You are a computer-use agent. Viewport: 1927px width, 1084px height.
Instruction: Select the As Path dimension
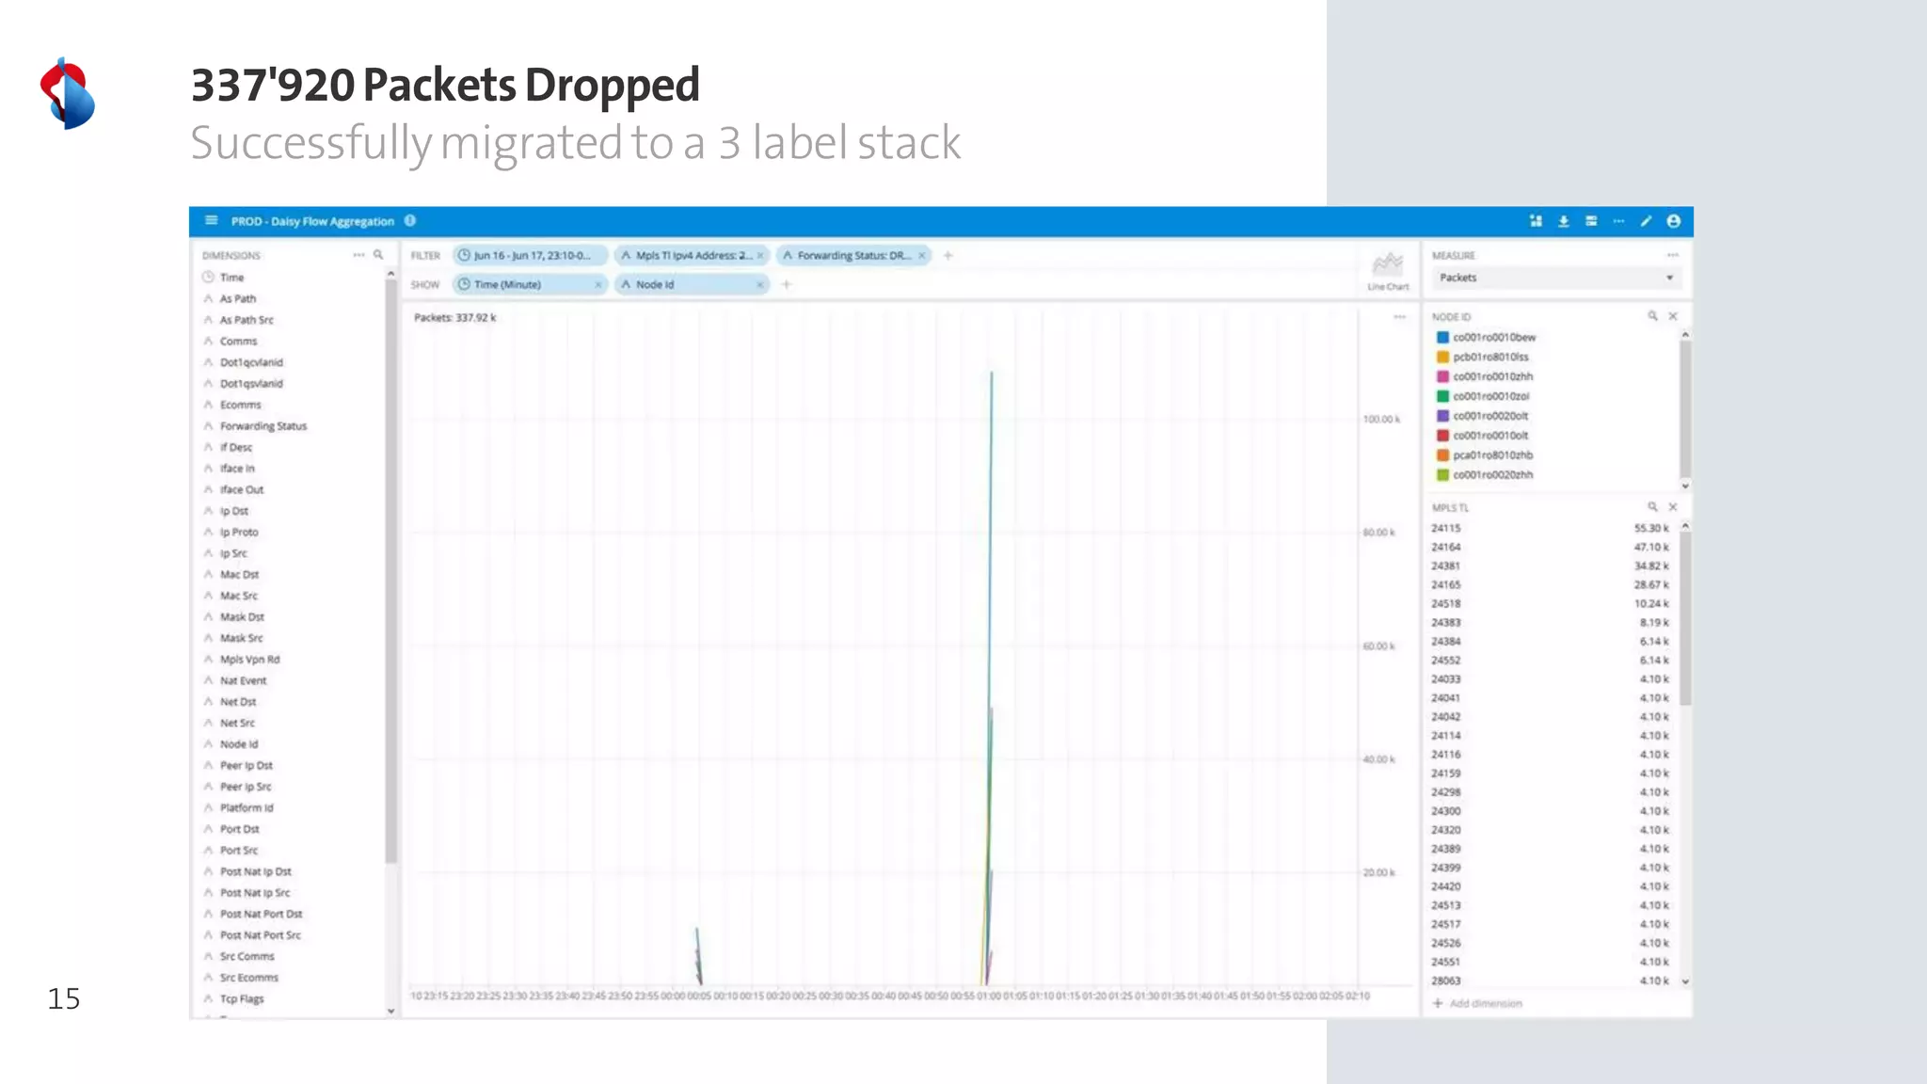(x=238, y=298)
